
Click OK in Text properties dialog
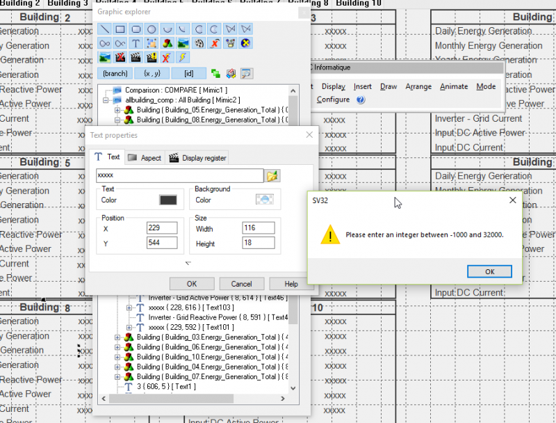pyautogui.click(x=192, y=284)
